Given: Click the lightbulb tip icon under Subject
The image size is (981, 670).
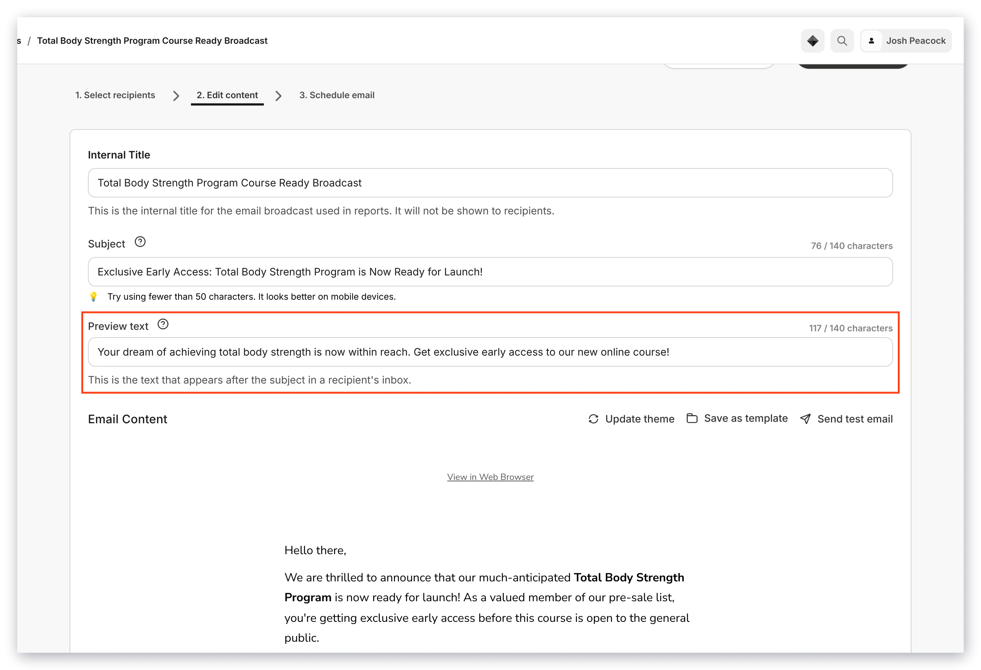Looking at the screenshot, I should point(93,297).
